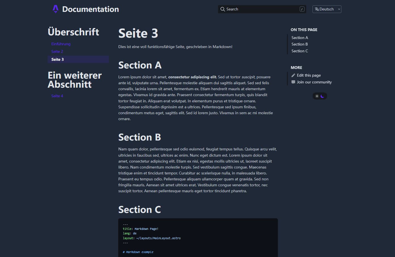This screenshot has width=395, height=257.
Task: Click the pencil icon next to Edit this page
Action: point(293,75)
